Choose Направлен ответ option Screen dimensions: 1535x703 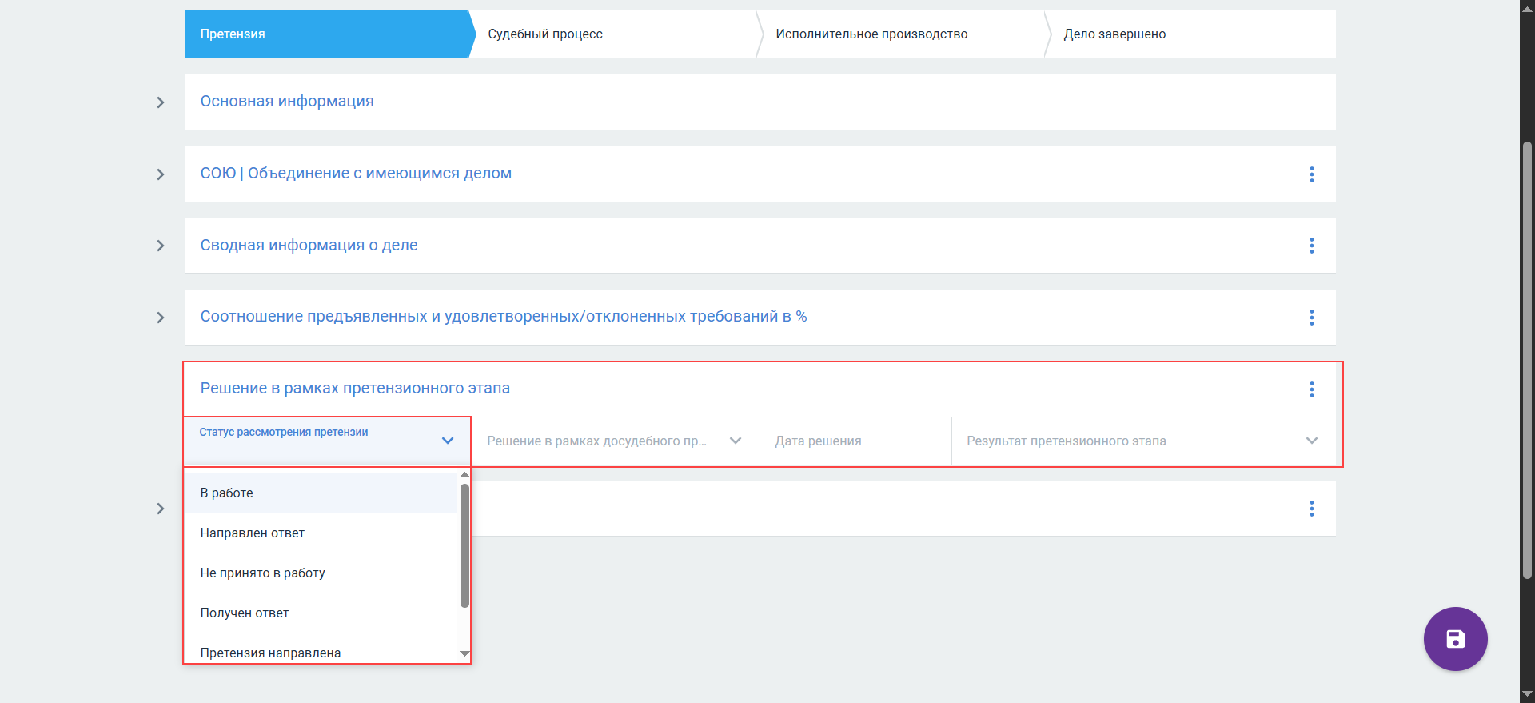(x=322, y=533)
